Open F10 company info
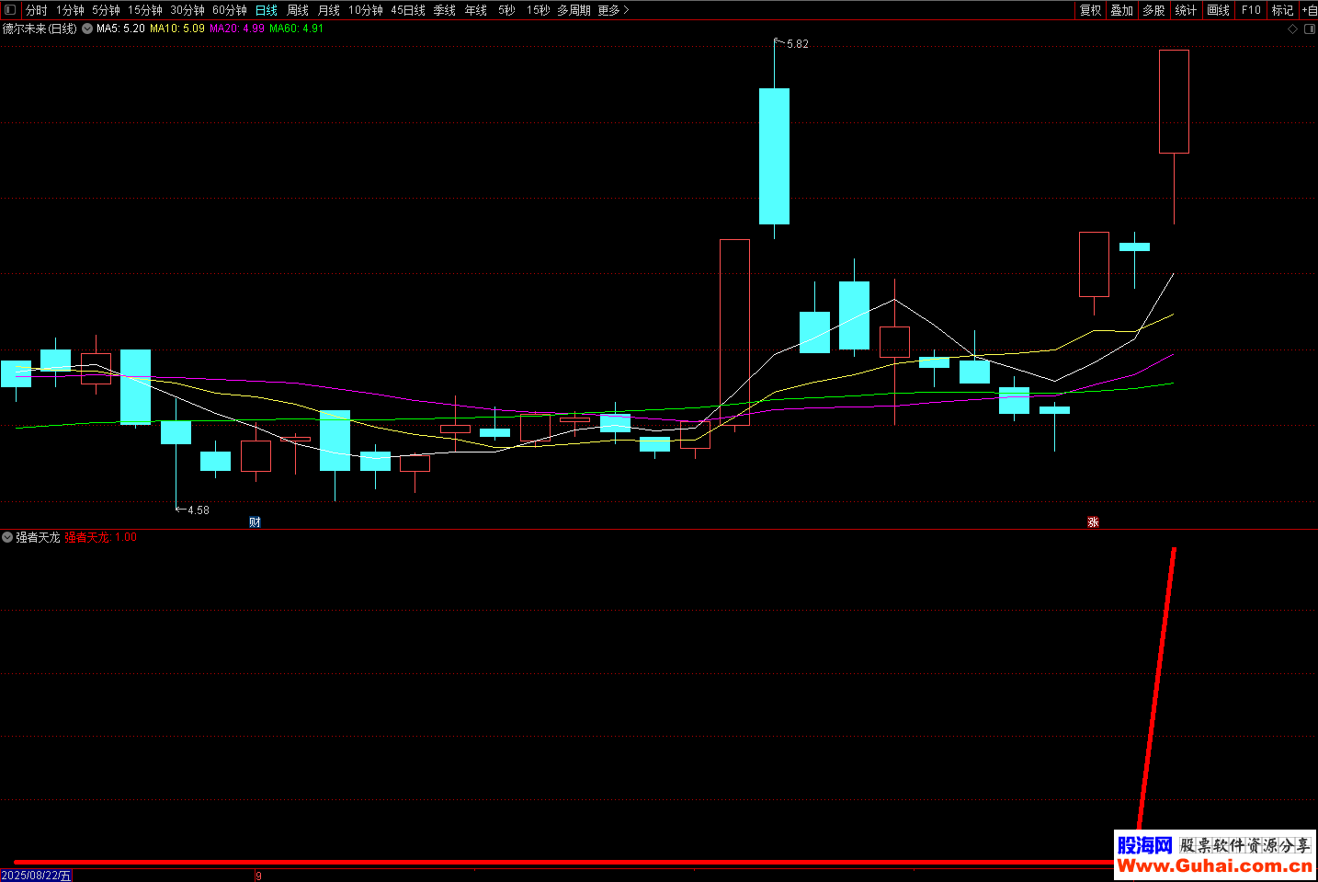Image resolution: width=1318 pixels, height=882 pixels. (x=1251, y=10)
